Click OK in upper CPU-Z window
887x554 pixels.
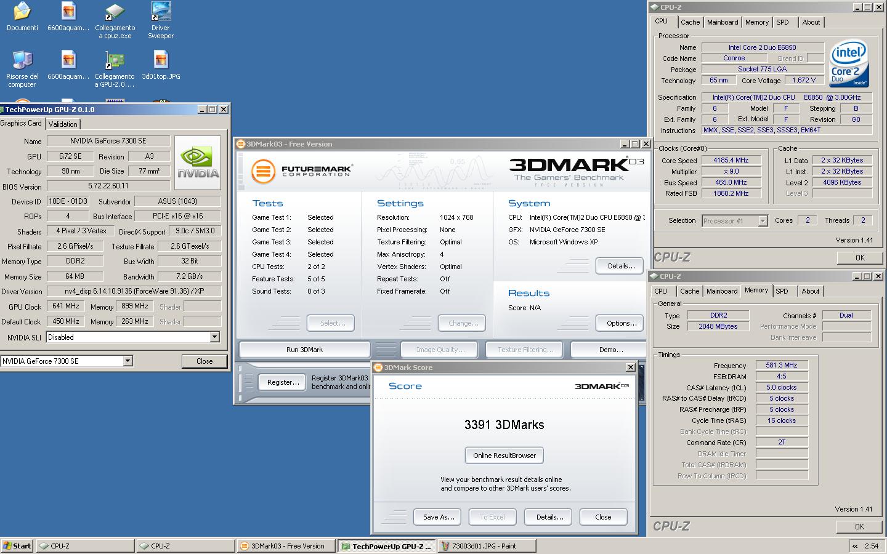click(x=860, y=258)
